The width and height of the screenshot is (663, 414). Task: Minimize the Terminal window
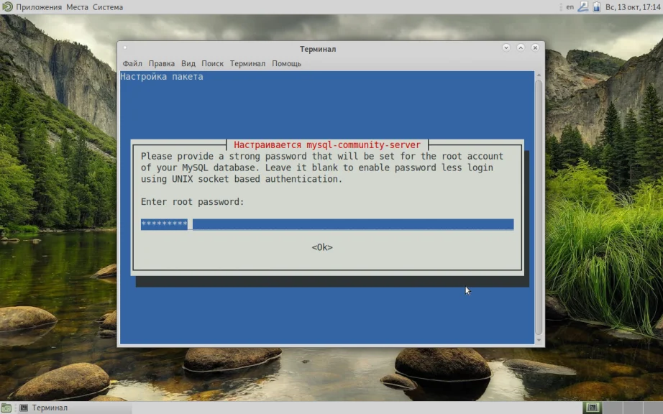[x=506, y=47]
